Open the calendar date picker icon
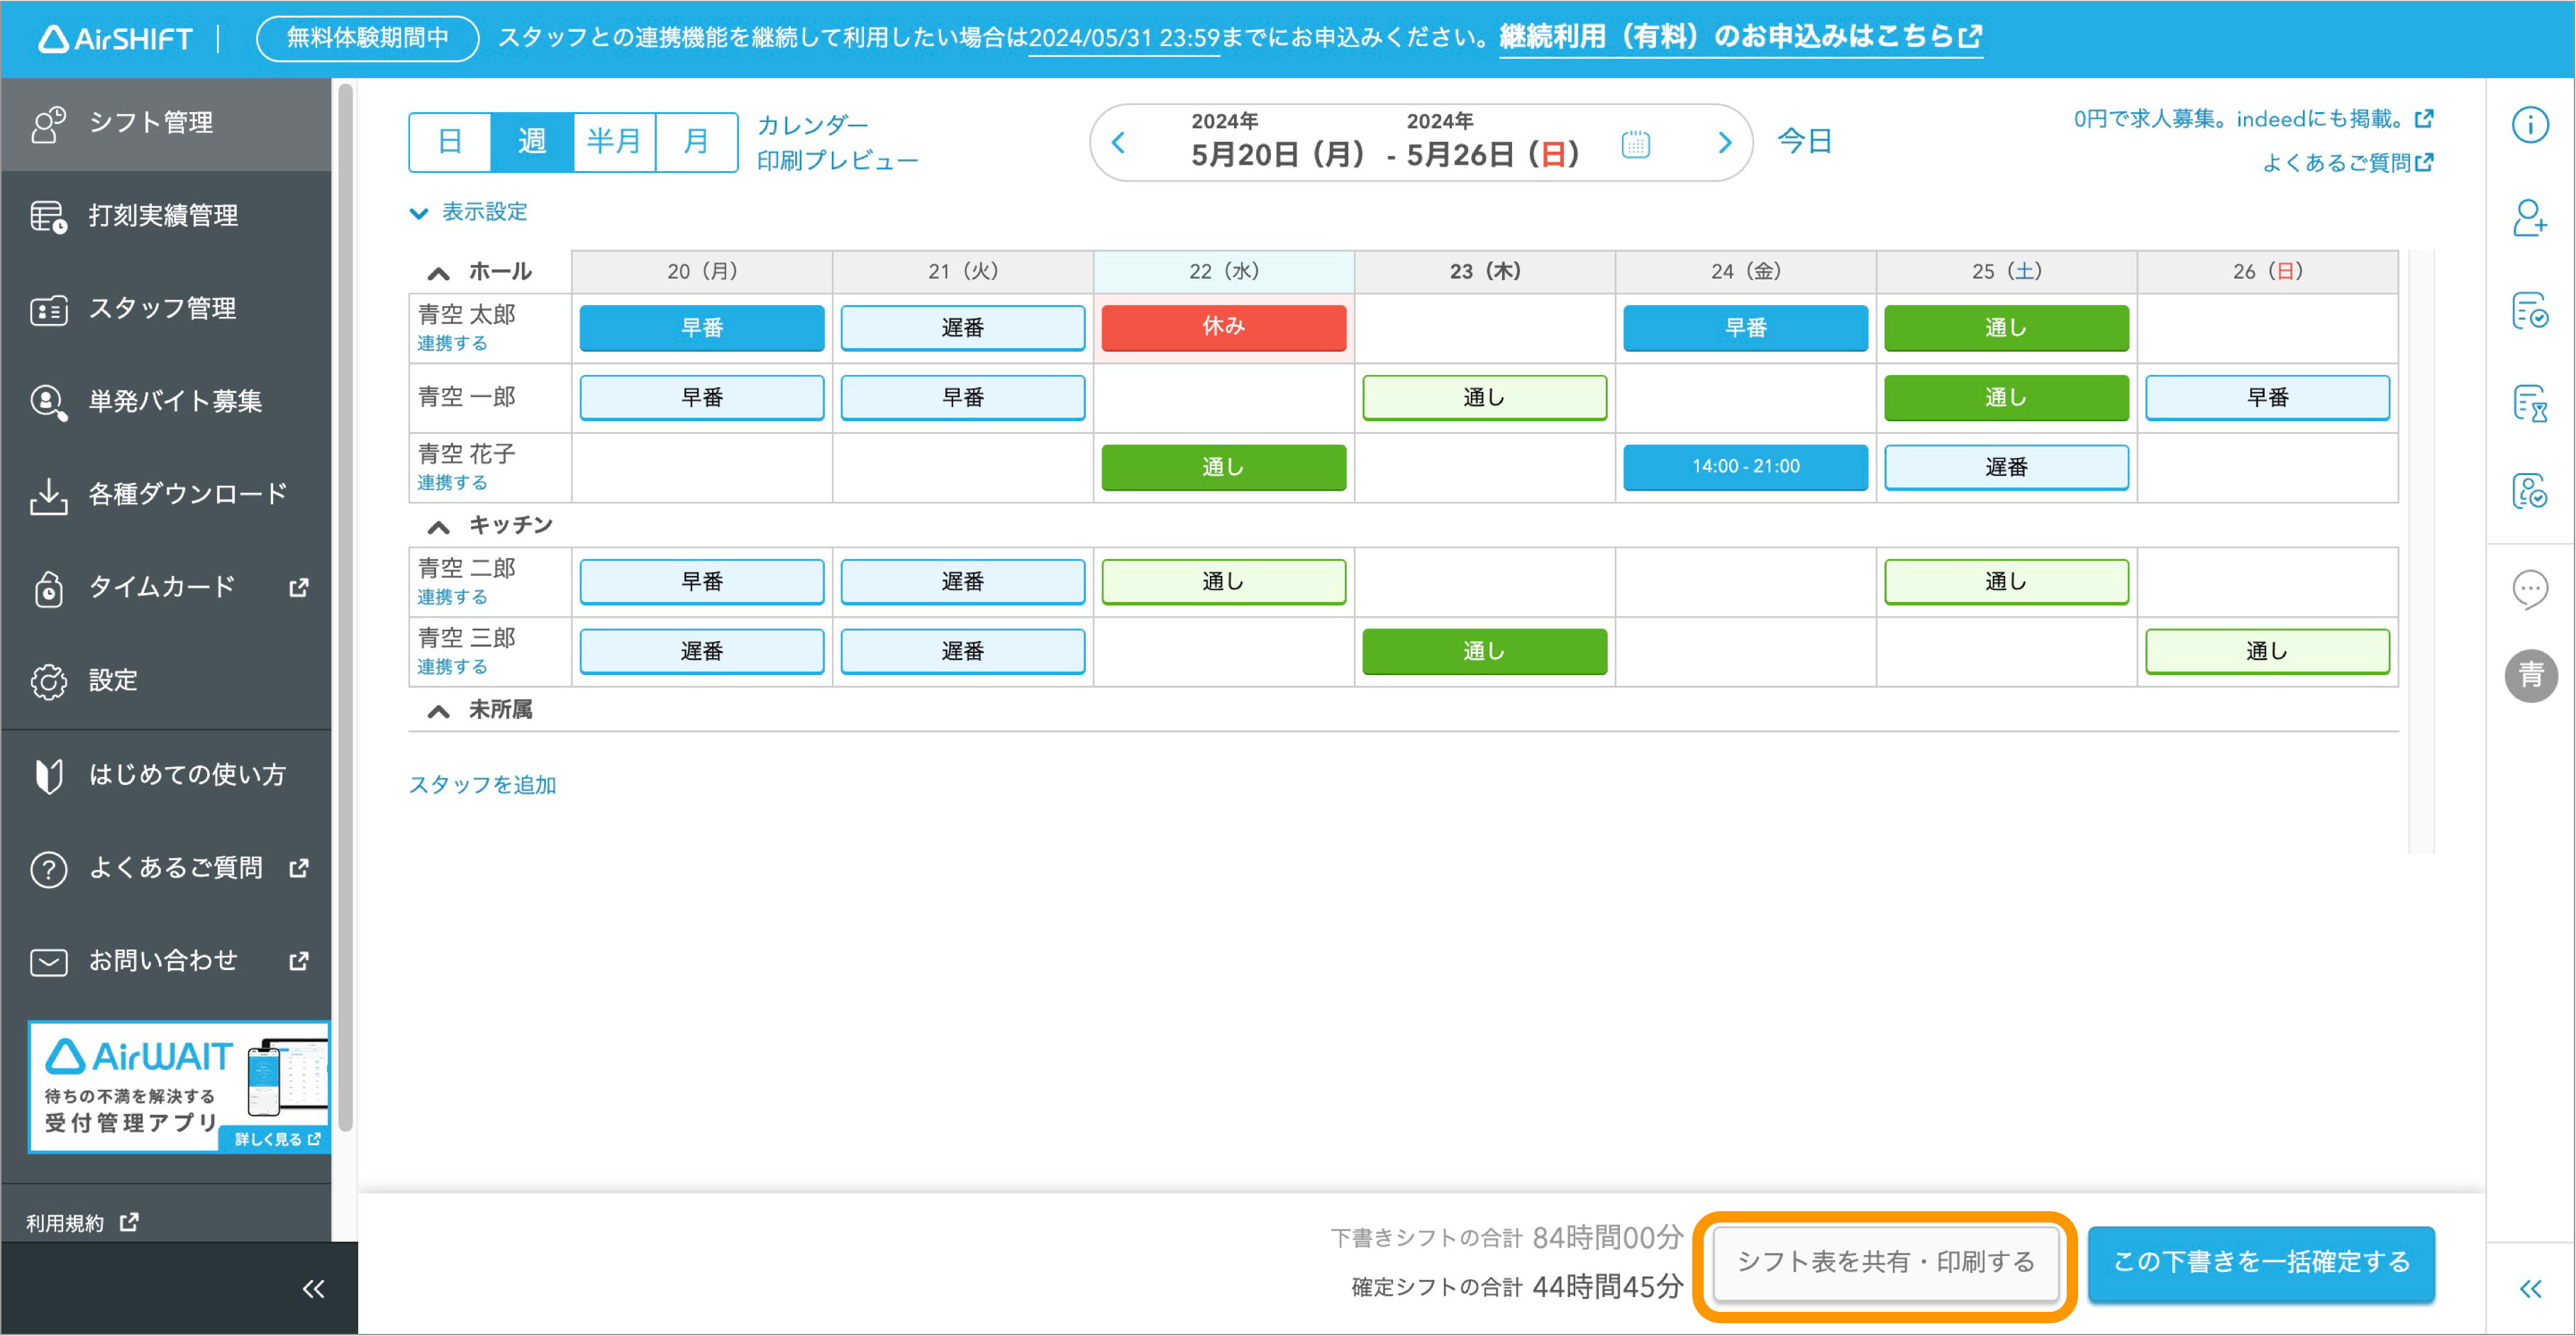2576x1336 pixels. coord(1635,144)
